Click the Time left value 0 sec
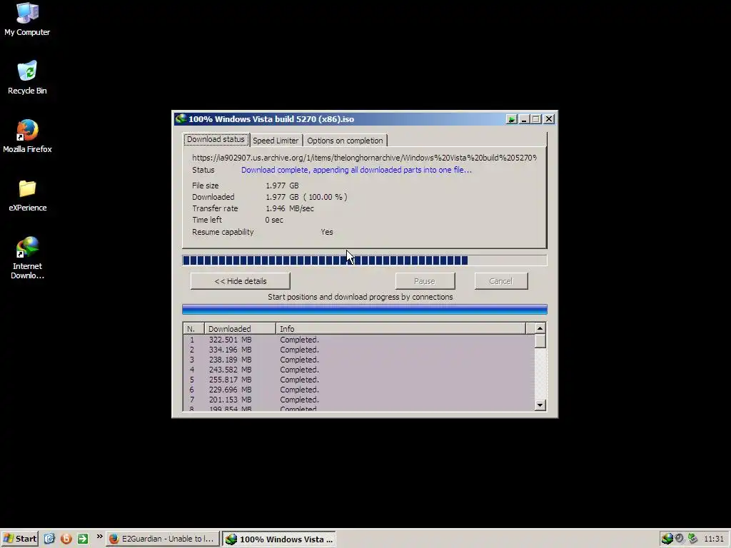Viewport: 731px width, 548px height. (x=274, y=220)
